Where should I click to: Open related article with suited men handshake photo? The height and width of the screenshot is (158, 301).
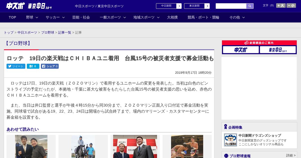click(x=135, y=146)
